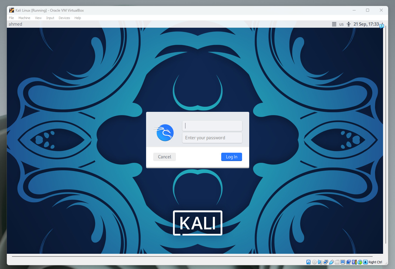Click the keyboard capture arrow icon
This screenshot has height=269, width=395.
(x=365, y=262)
